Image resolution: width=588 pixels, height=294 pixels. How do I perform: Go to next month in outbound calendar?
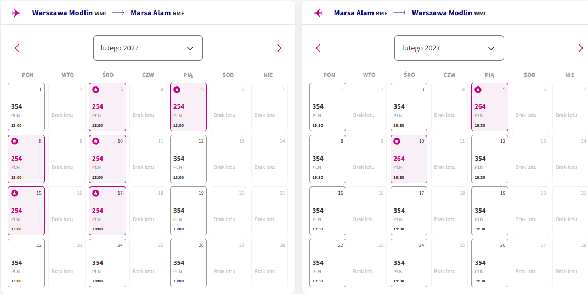coord(279,48)
